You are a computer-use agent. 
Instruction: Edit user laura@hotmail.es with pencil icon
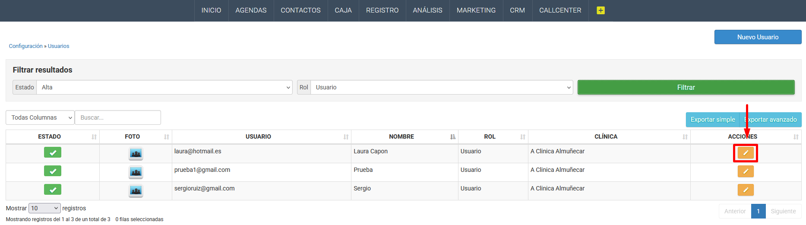(x=745, y=153)
